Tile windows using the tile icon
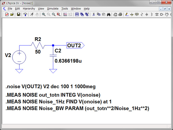The width and height of the screenshot is (173, 130). pos(77,14)
